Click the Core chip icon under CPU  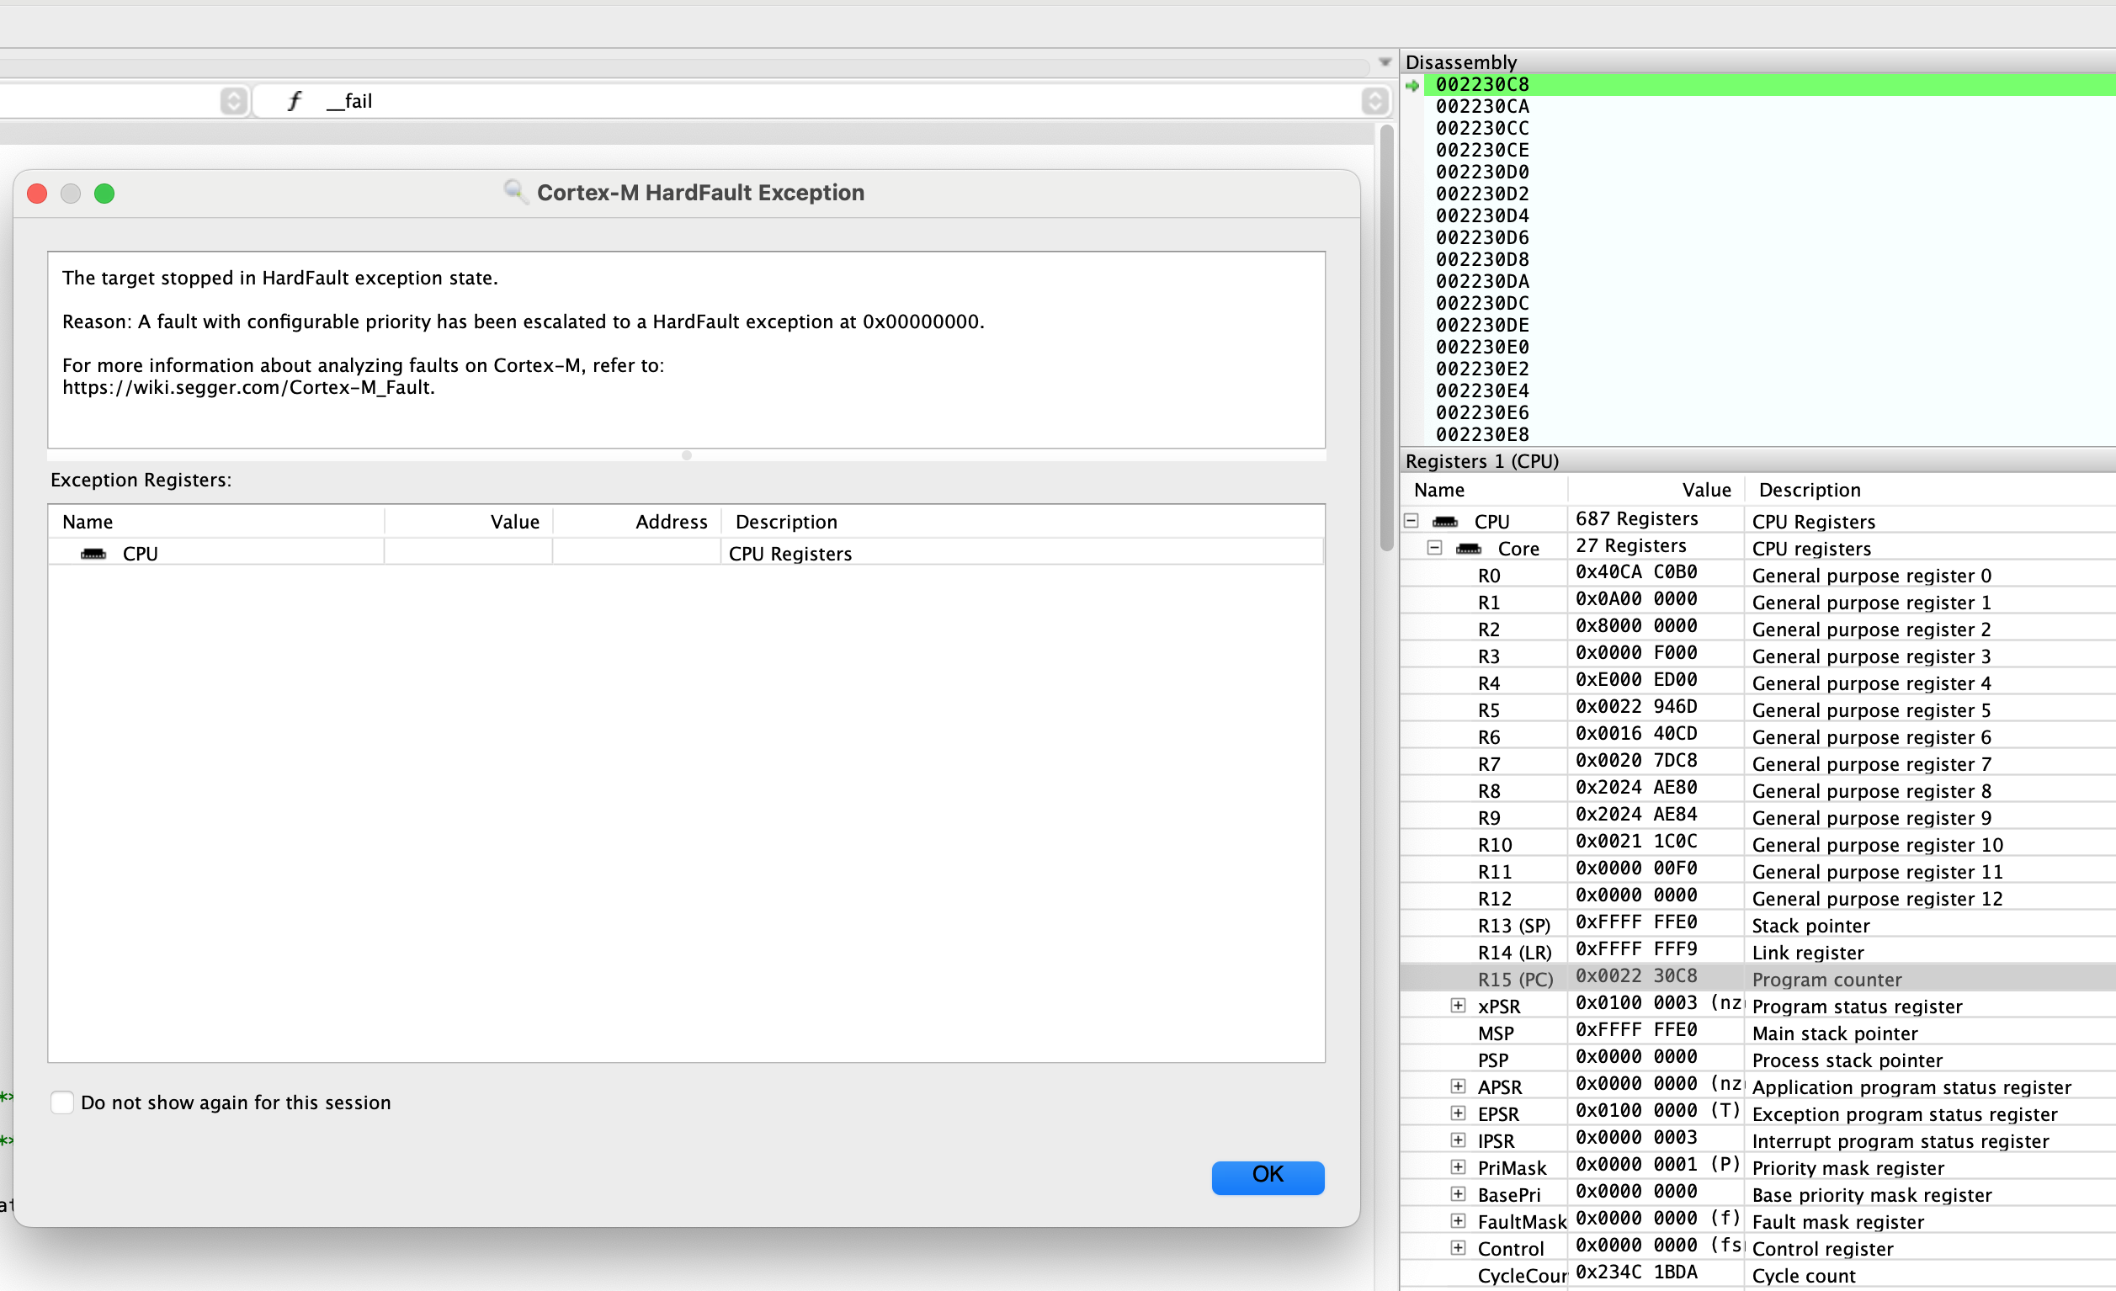(1470, 548)
